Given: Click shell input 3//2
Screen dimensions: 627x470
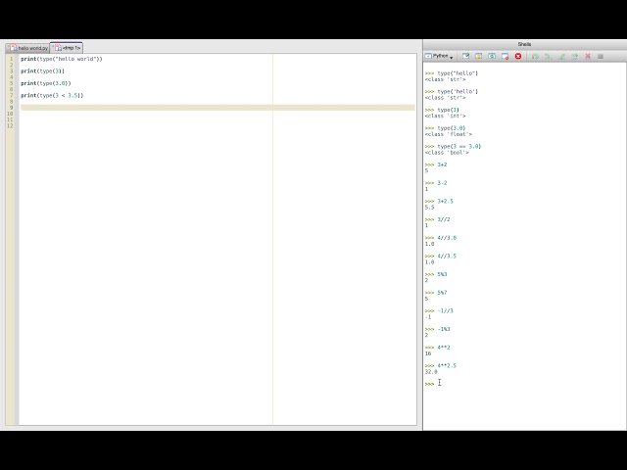Looking at the screenshot, I should coord(444,219).
